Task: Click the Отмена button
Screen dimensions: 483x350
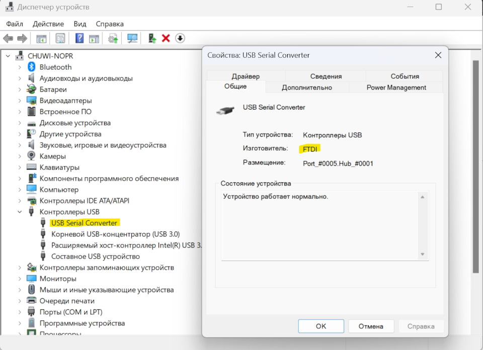Action: pyautogui.click(x=371, y=326)
